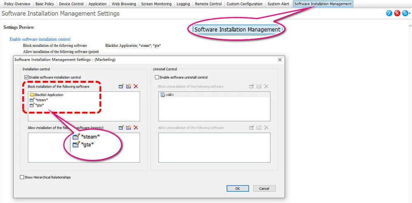Tick the Show Hierarchical Relationships checkbox
This screenshot has width=412, height=203.
tap(22, 177)
